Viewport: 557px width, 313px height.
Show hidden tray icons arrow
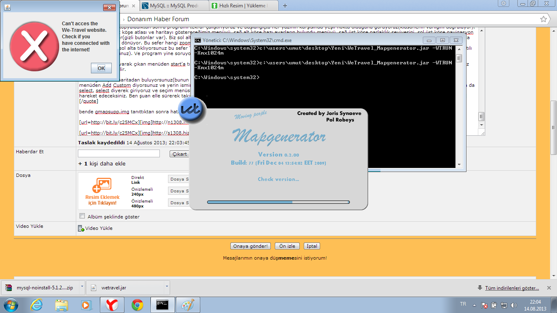click(x=474, y=304)
